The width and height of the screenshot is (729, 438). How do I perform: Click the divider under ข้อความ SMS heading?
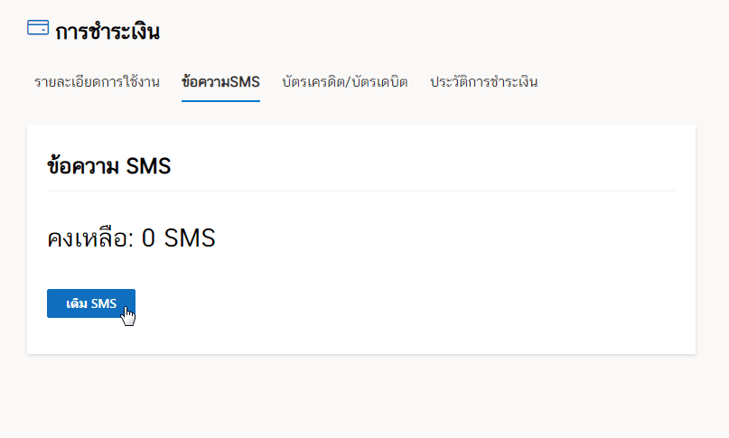click(361, 191)
